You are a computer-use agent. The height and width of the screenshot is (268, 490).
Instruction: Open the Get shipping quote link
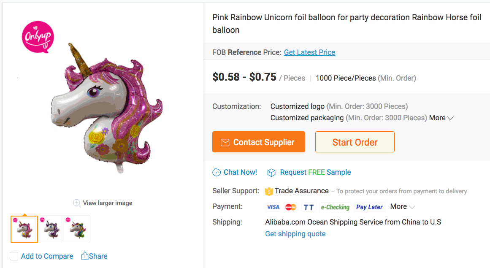tap(295, 234)
